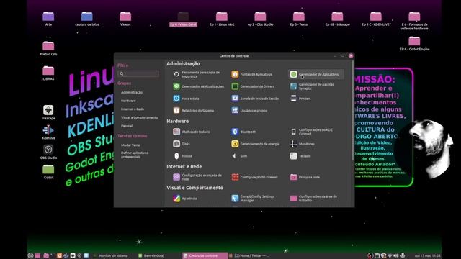Open Gerenciador de pacotes Synaptic
The image size is (461, 259).
312,86
